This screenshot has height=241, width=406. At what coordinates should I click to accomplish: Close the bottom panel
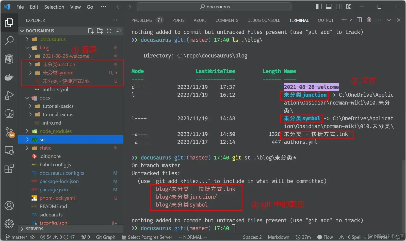pos(399,20)
